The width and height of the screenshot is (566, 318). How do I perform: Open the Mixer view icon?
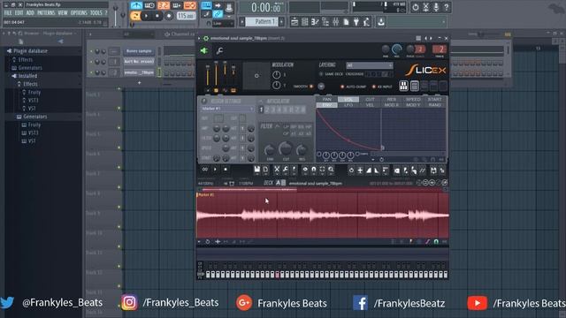tap(336, 22)
